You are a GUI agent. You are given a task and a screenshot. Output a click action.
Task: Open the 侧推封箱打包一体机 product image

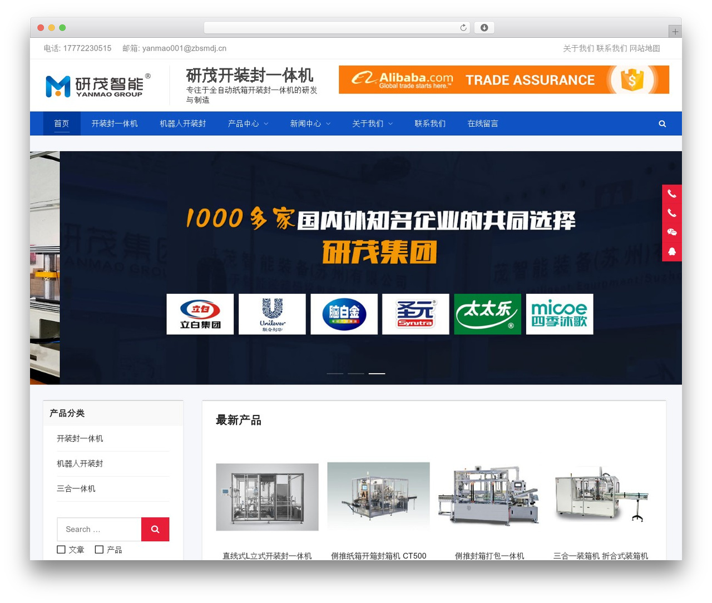click(489, 497)
